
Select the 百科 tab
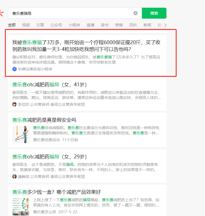(133, 25)
